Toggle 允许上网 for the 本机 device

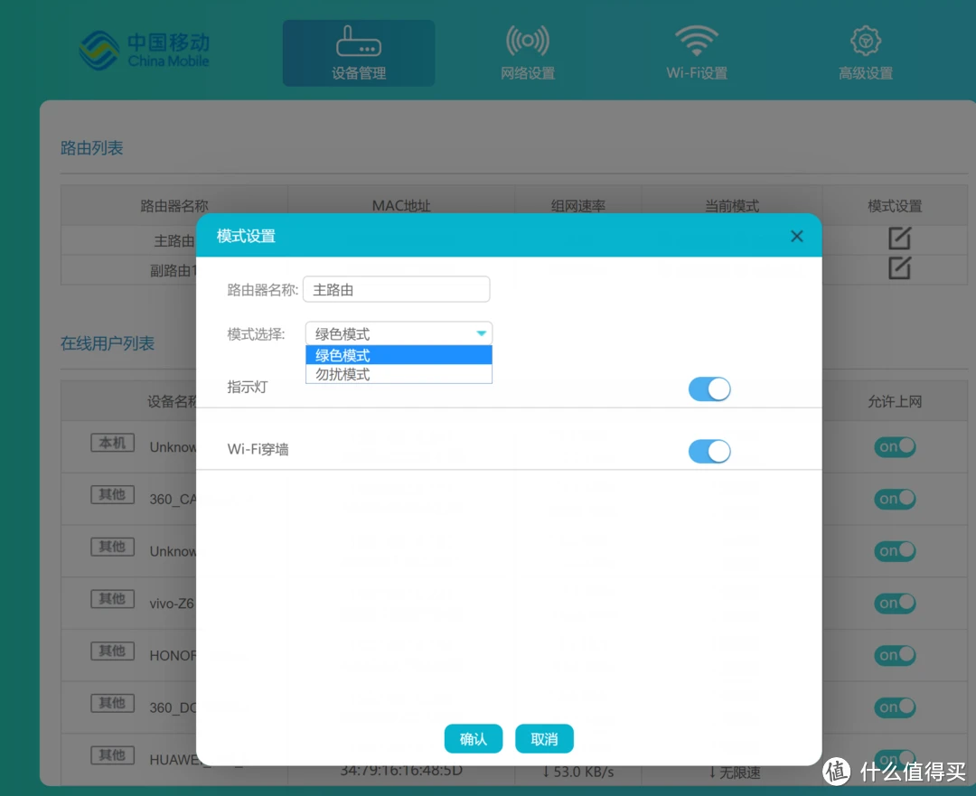(895, 447)
